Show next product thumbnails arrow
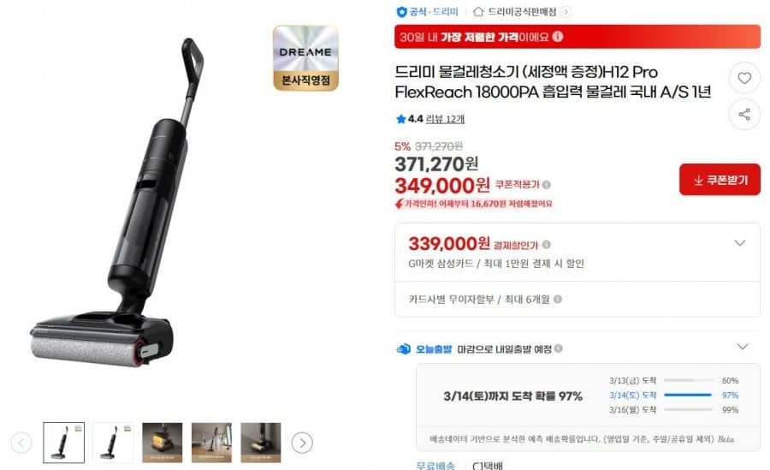770x470 pixels. tap(302, 443)
